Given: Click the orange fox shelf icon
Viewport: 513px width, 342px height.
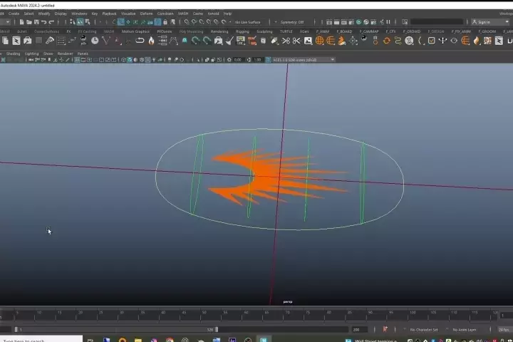Looking at the screenshot, I should tap(342, 41).
